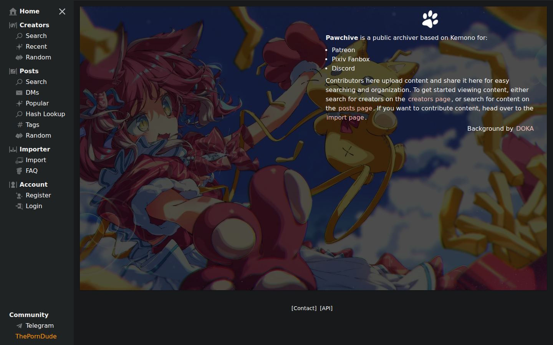Click the Account section icon
This screenshot has width=553, height=345.
pos(13,185)
